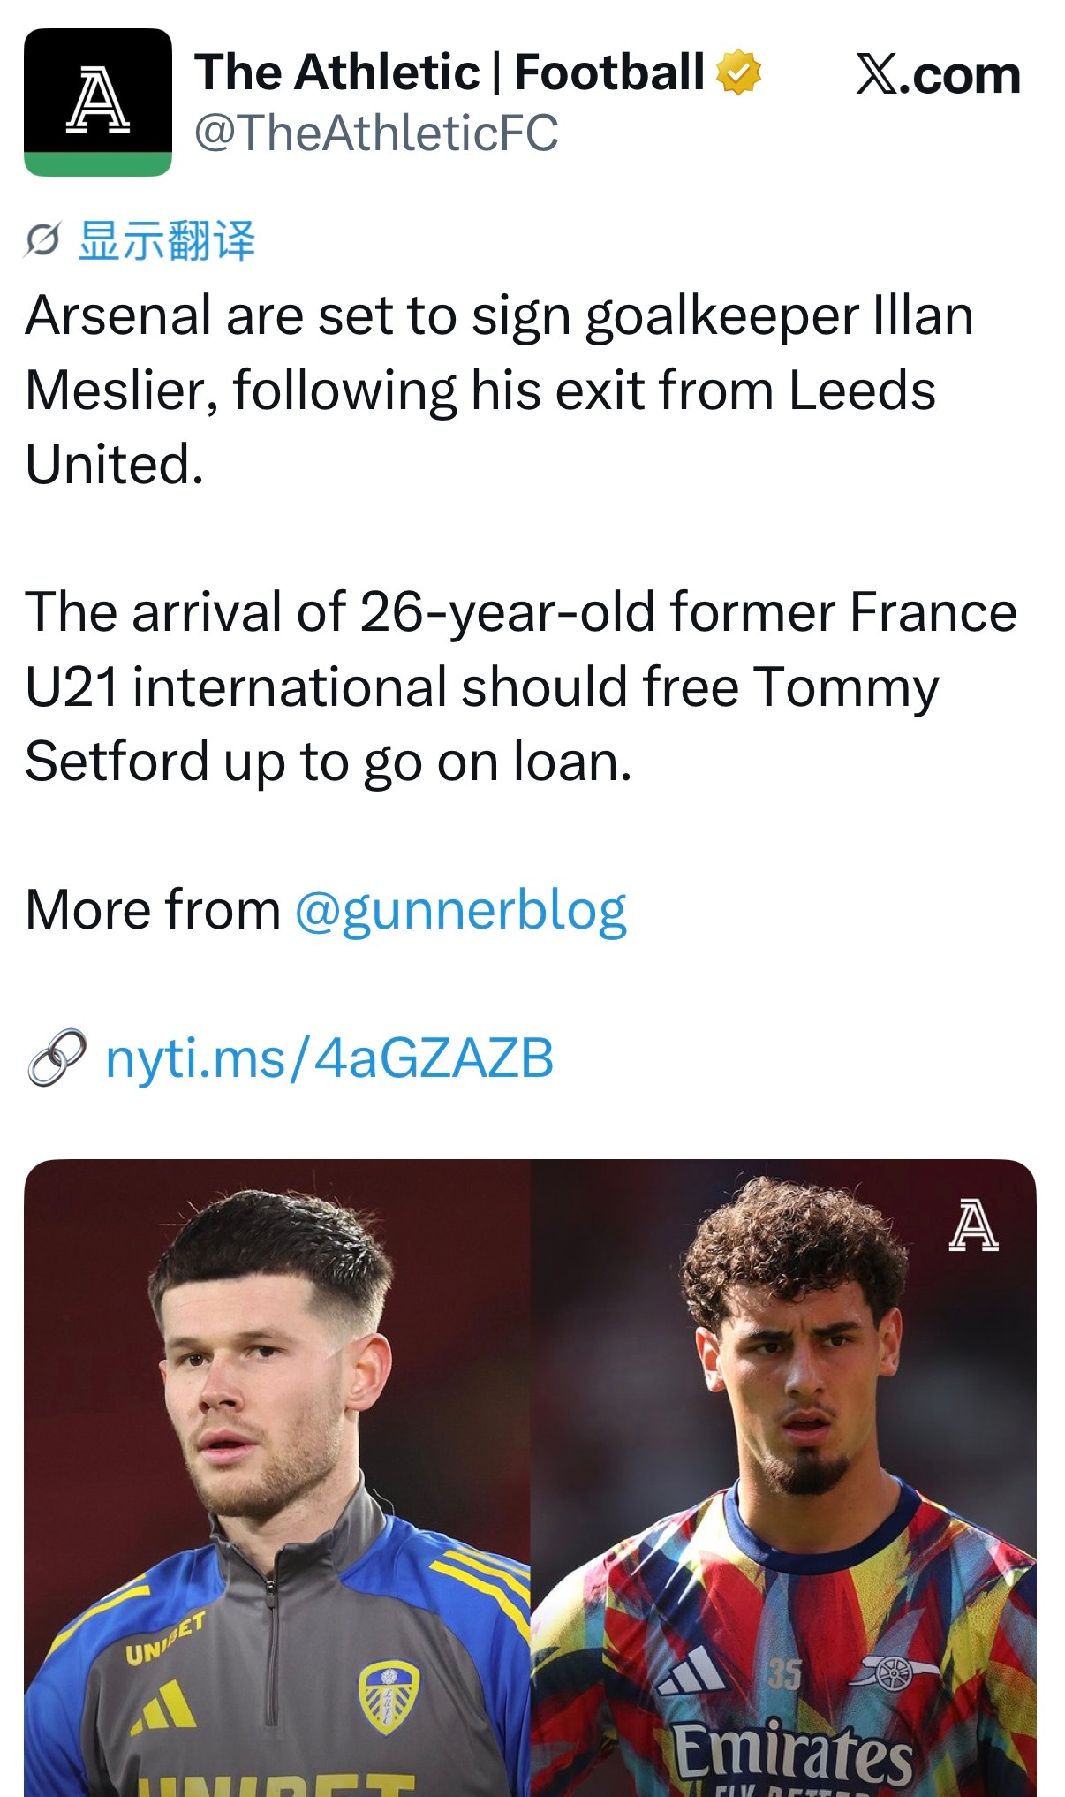Tap the translation icon beside 显示翻译
The height and width of the screenshot is (1797, 1065).
click(x=42, y=239)
